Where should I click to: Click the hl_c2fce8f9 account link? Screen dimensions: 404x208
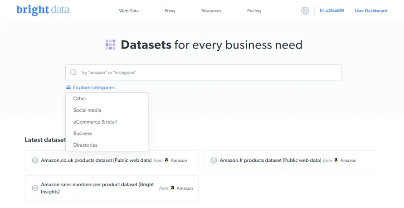(331, 10)
